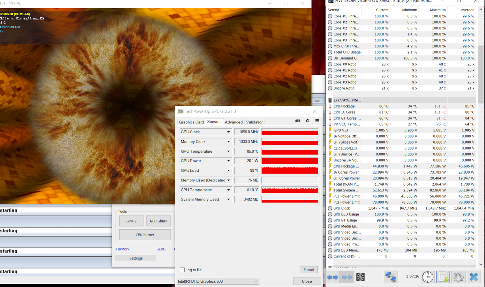The height and width of the screenshot is (287, 485).
Task: Open the GPU Temperature sensor dropdown
Action: point(228,151)
